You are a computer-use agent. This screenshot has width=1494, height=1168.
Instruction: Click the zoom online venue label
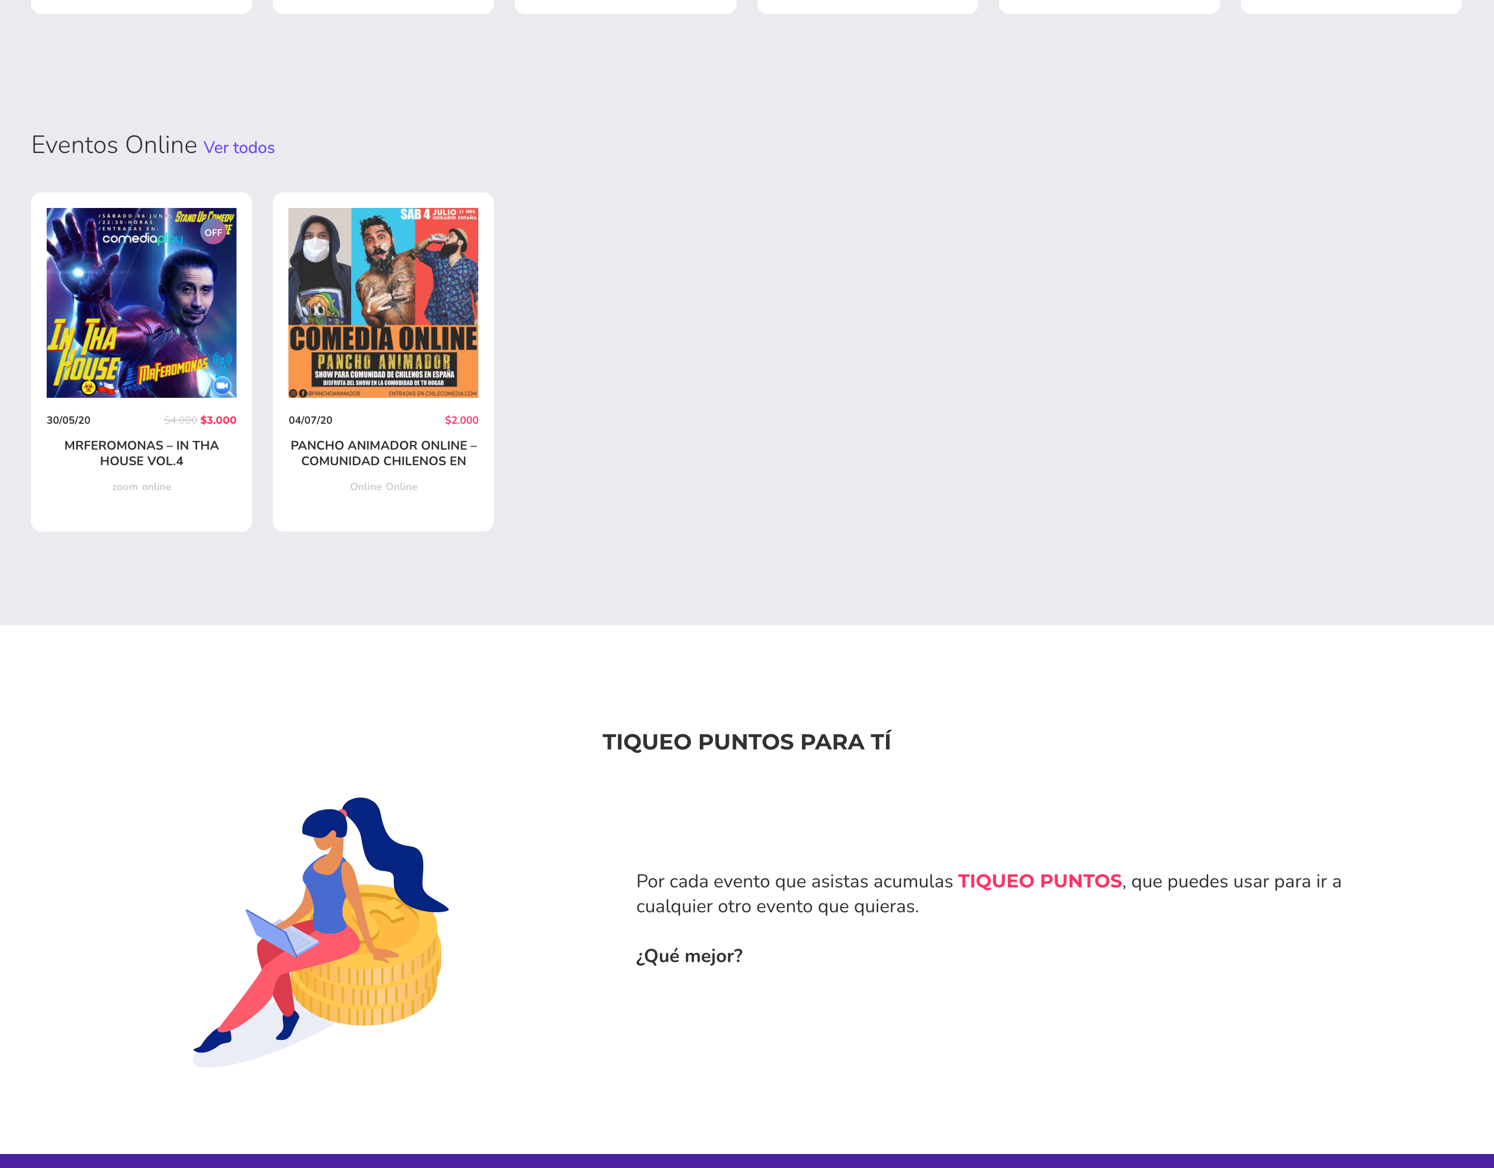142,487
